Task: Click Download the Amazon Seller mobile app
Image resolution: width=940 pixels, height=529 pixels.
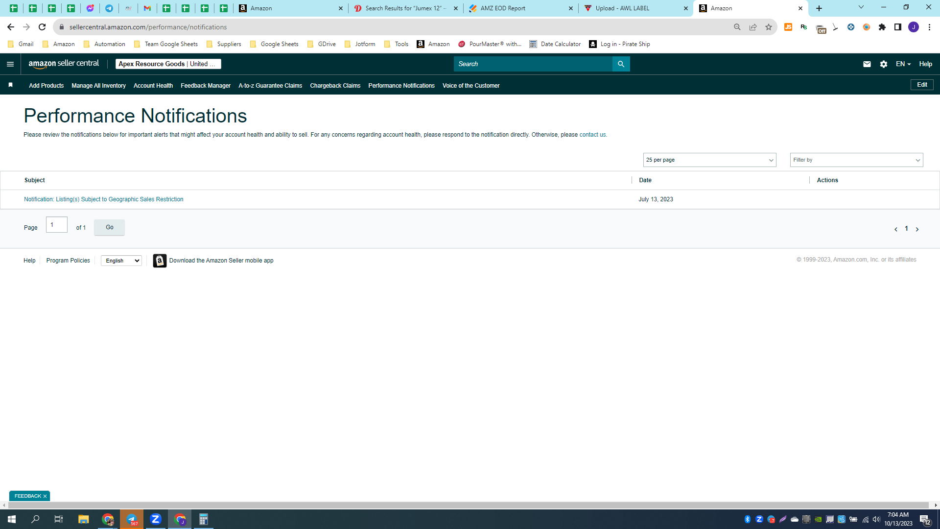Action: coord(221,261)
